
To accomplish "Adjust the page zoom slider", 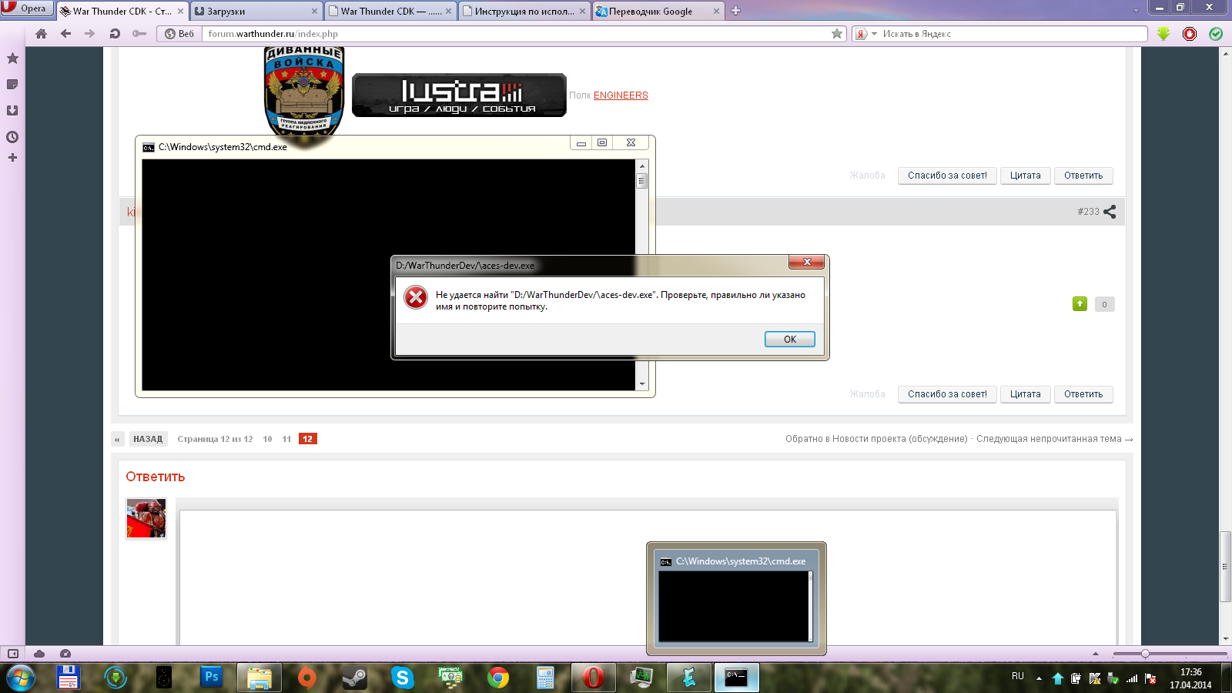I will (x=1145, y=654).
